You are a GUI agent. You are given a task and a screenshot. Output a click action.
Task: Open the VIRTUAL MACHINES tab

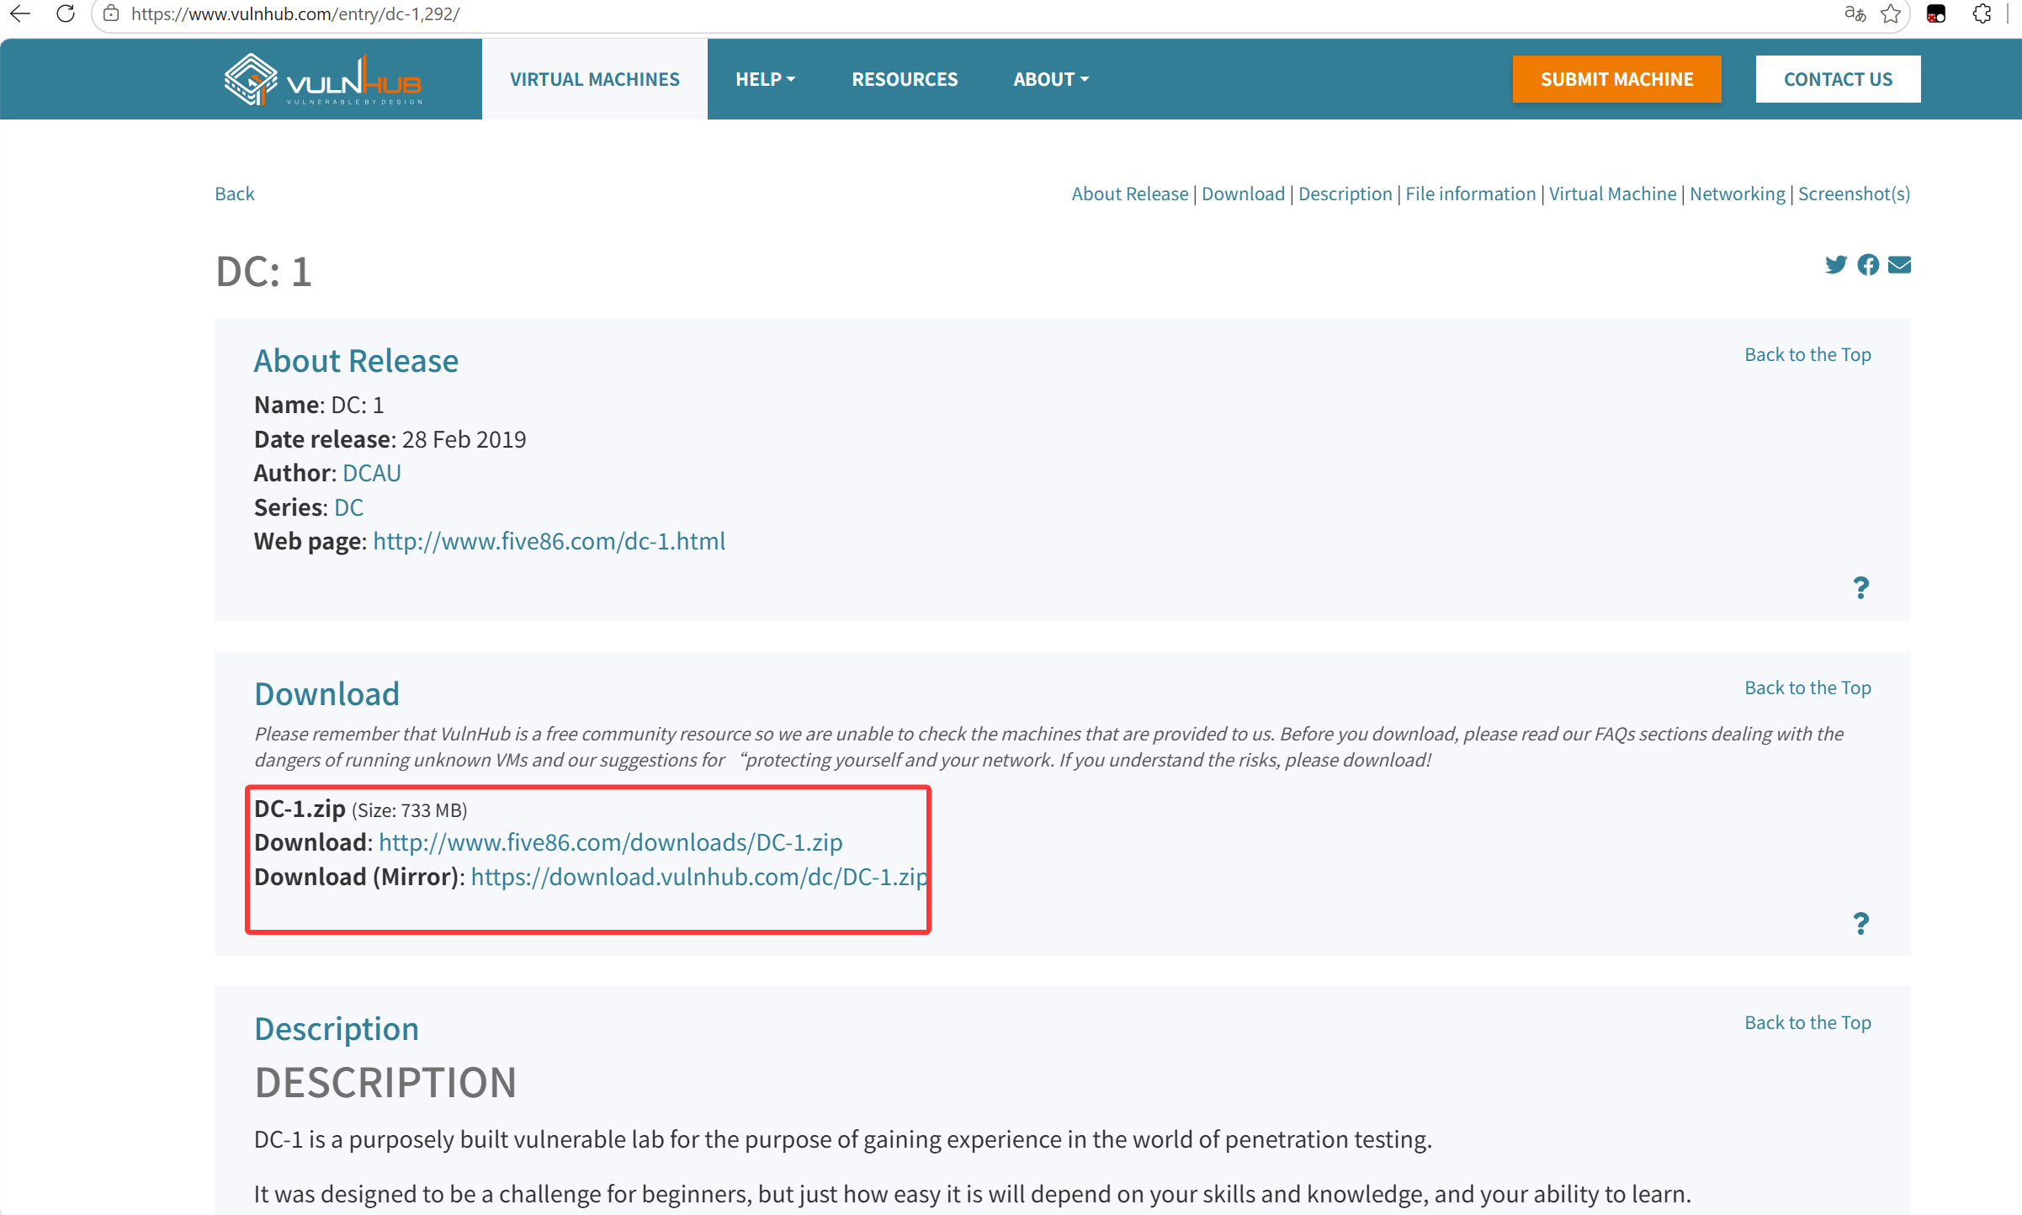pos(594,79)
